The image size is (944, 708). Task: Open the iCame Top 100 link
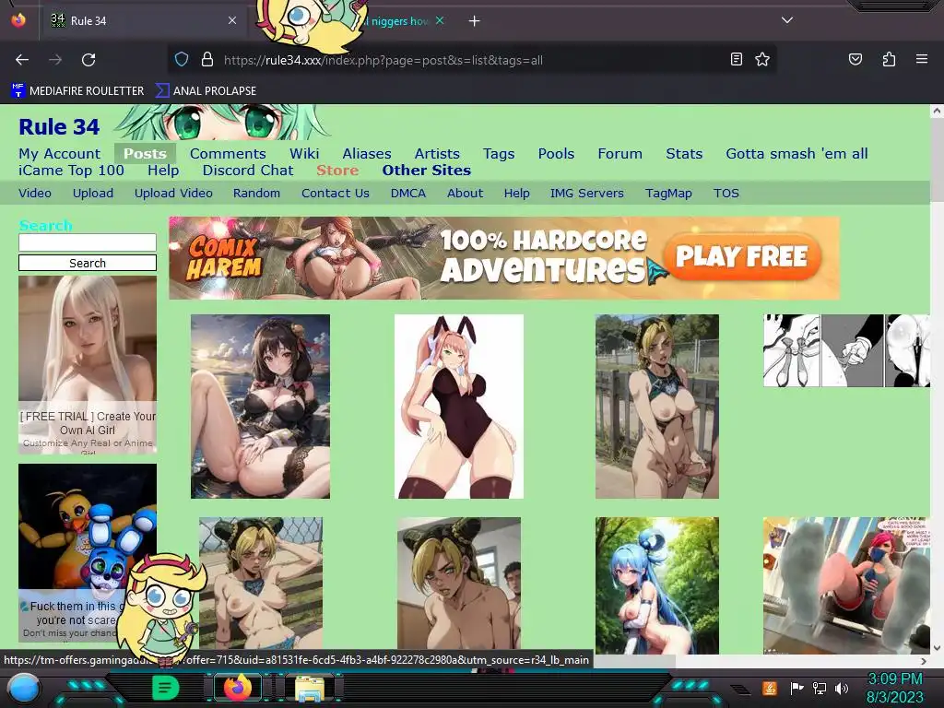(71, 171)
